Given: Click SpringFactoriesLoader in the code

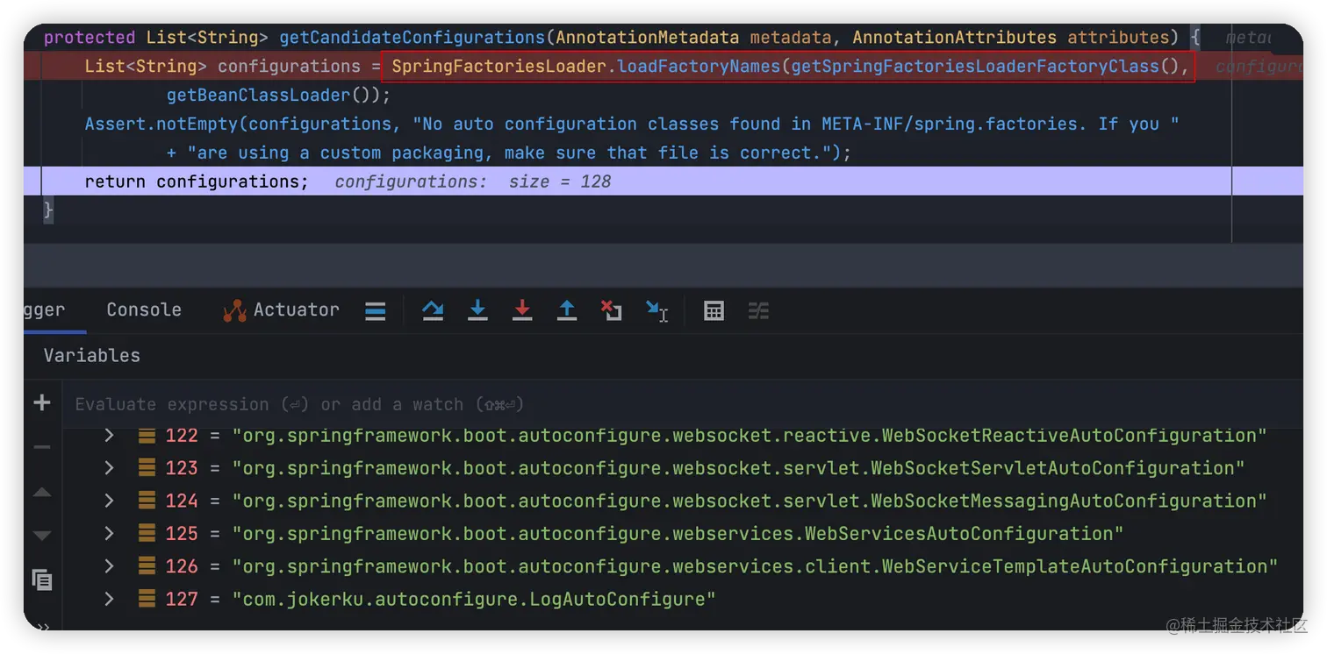Looking at the screenshot, I should point(499,67).
